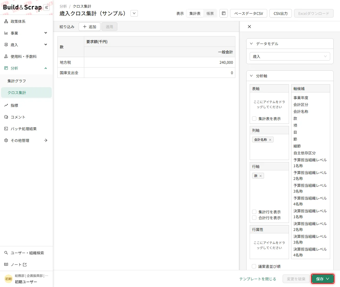340x287 pixels.
Task: Select 自主依存区分 in 軸候補 list
Action: pos(305,153)
